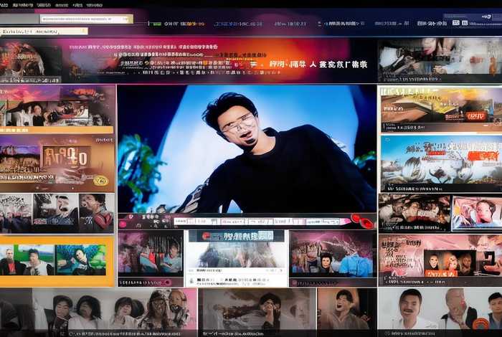Click the progress bar beneath the main video

coord(258,222)
